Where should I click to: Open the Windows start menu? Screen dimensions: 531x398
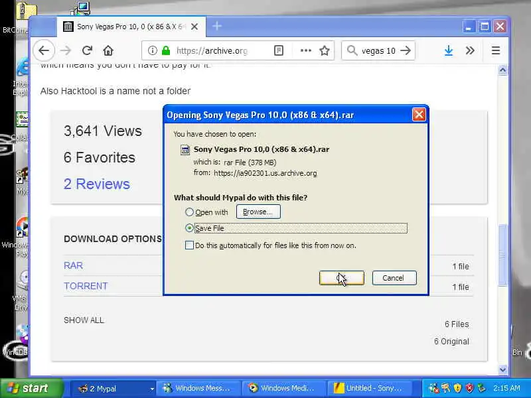31,388
